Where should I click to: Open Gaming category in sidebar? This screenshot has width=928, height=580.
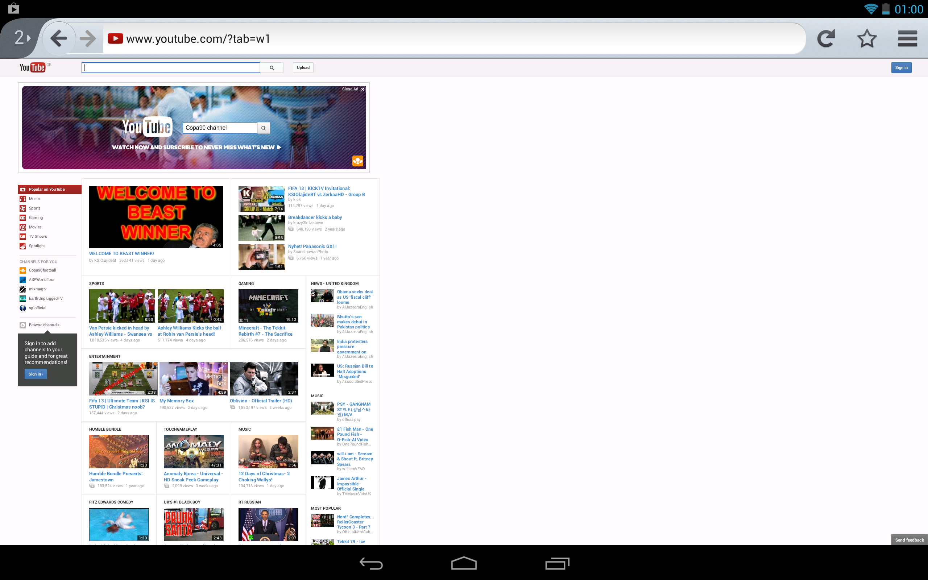click(36, 217)
